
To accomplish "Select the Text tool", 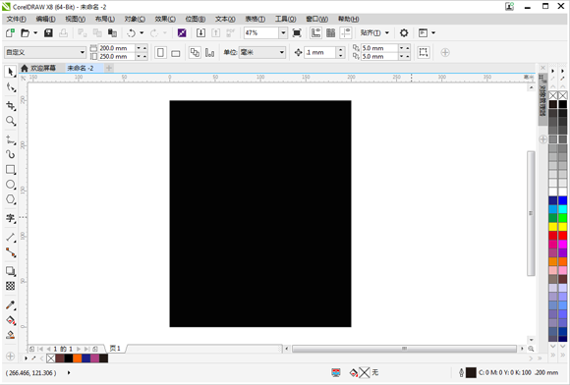I will coord(11,218).
